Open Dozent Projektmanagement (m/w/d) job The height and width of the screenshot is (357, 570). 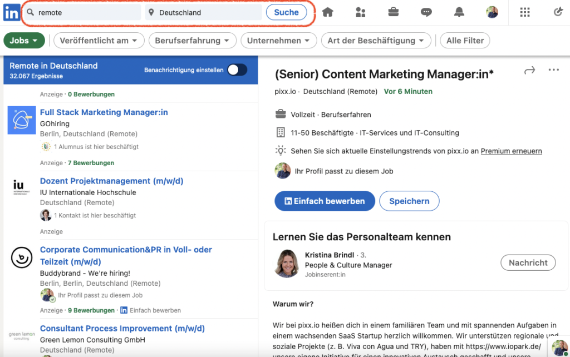111,181
